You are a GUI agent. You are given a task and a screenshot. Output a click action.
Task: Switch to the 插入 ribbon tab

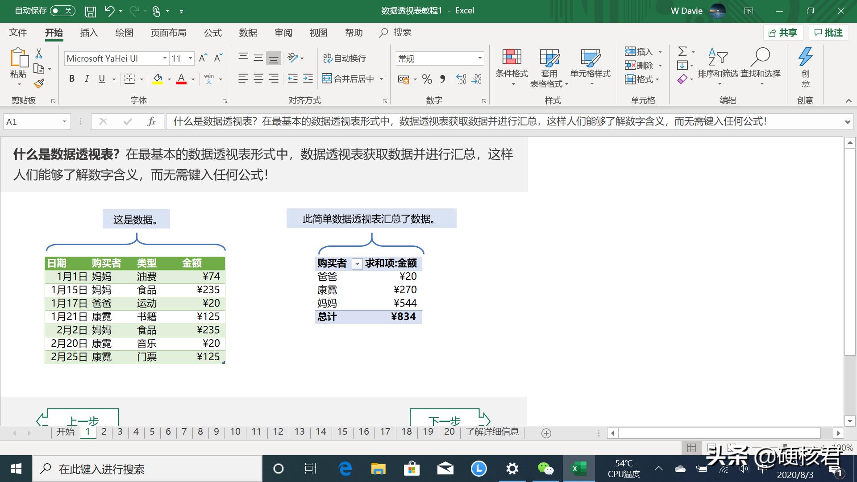[89, 32]
